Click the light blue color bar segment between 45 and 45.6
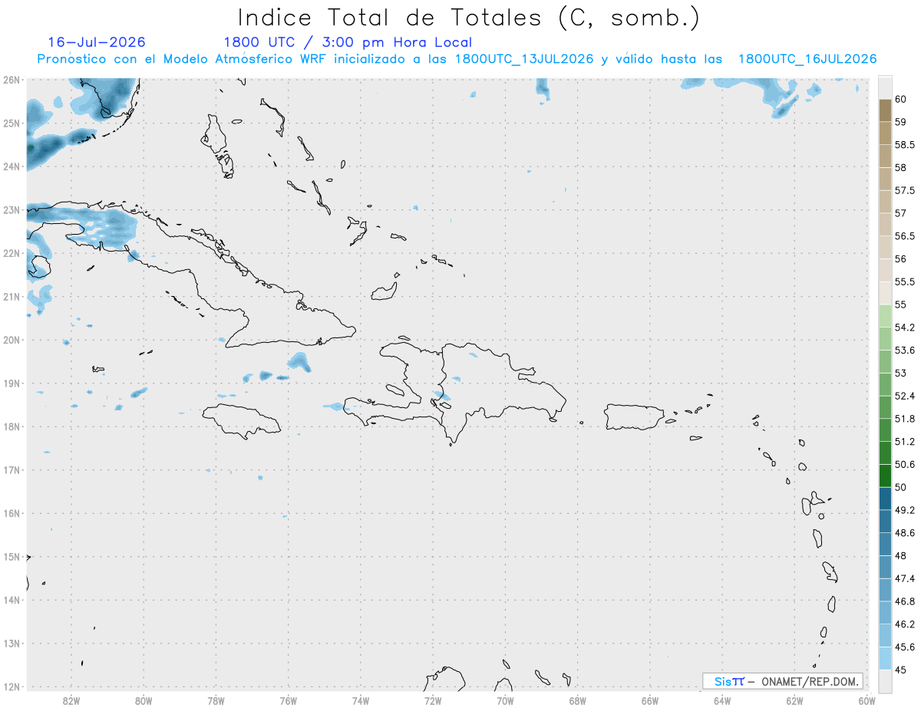Image resolution: width=921 pixels, height=711 pixels. click(885, 658)
